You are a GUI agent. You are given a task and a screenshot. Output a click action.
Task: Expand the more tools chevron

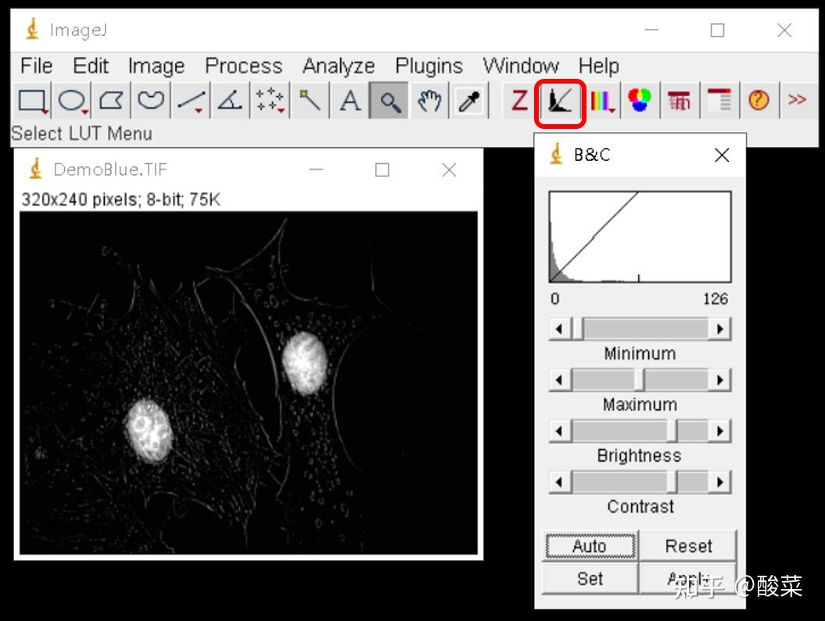pos(798,100)
